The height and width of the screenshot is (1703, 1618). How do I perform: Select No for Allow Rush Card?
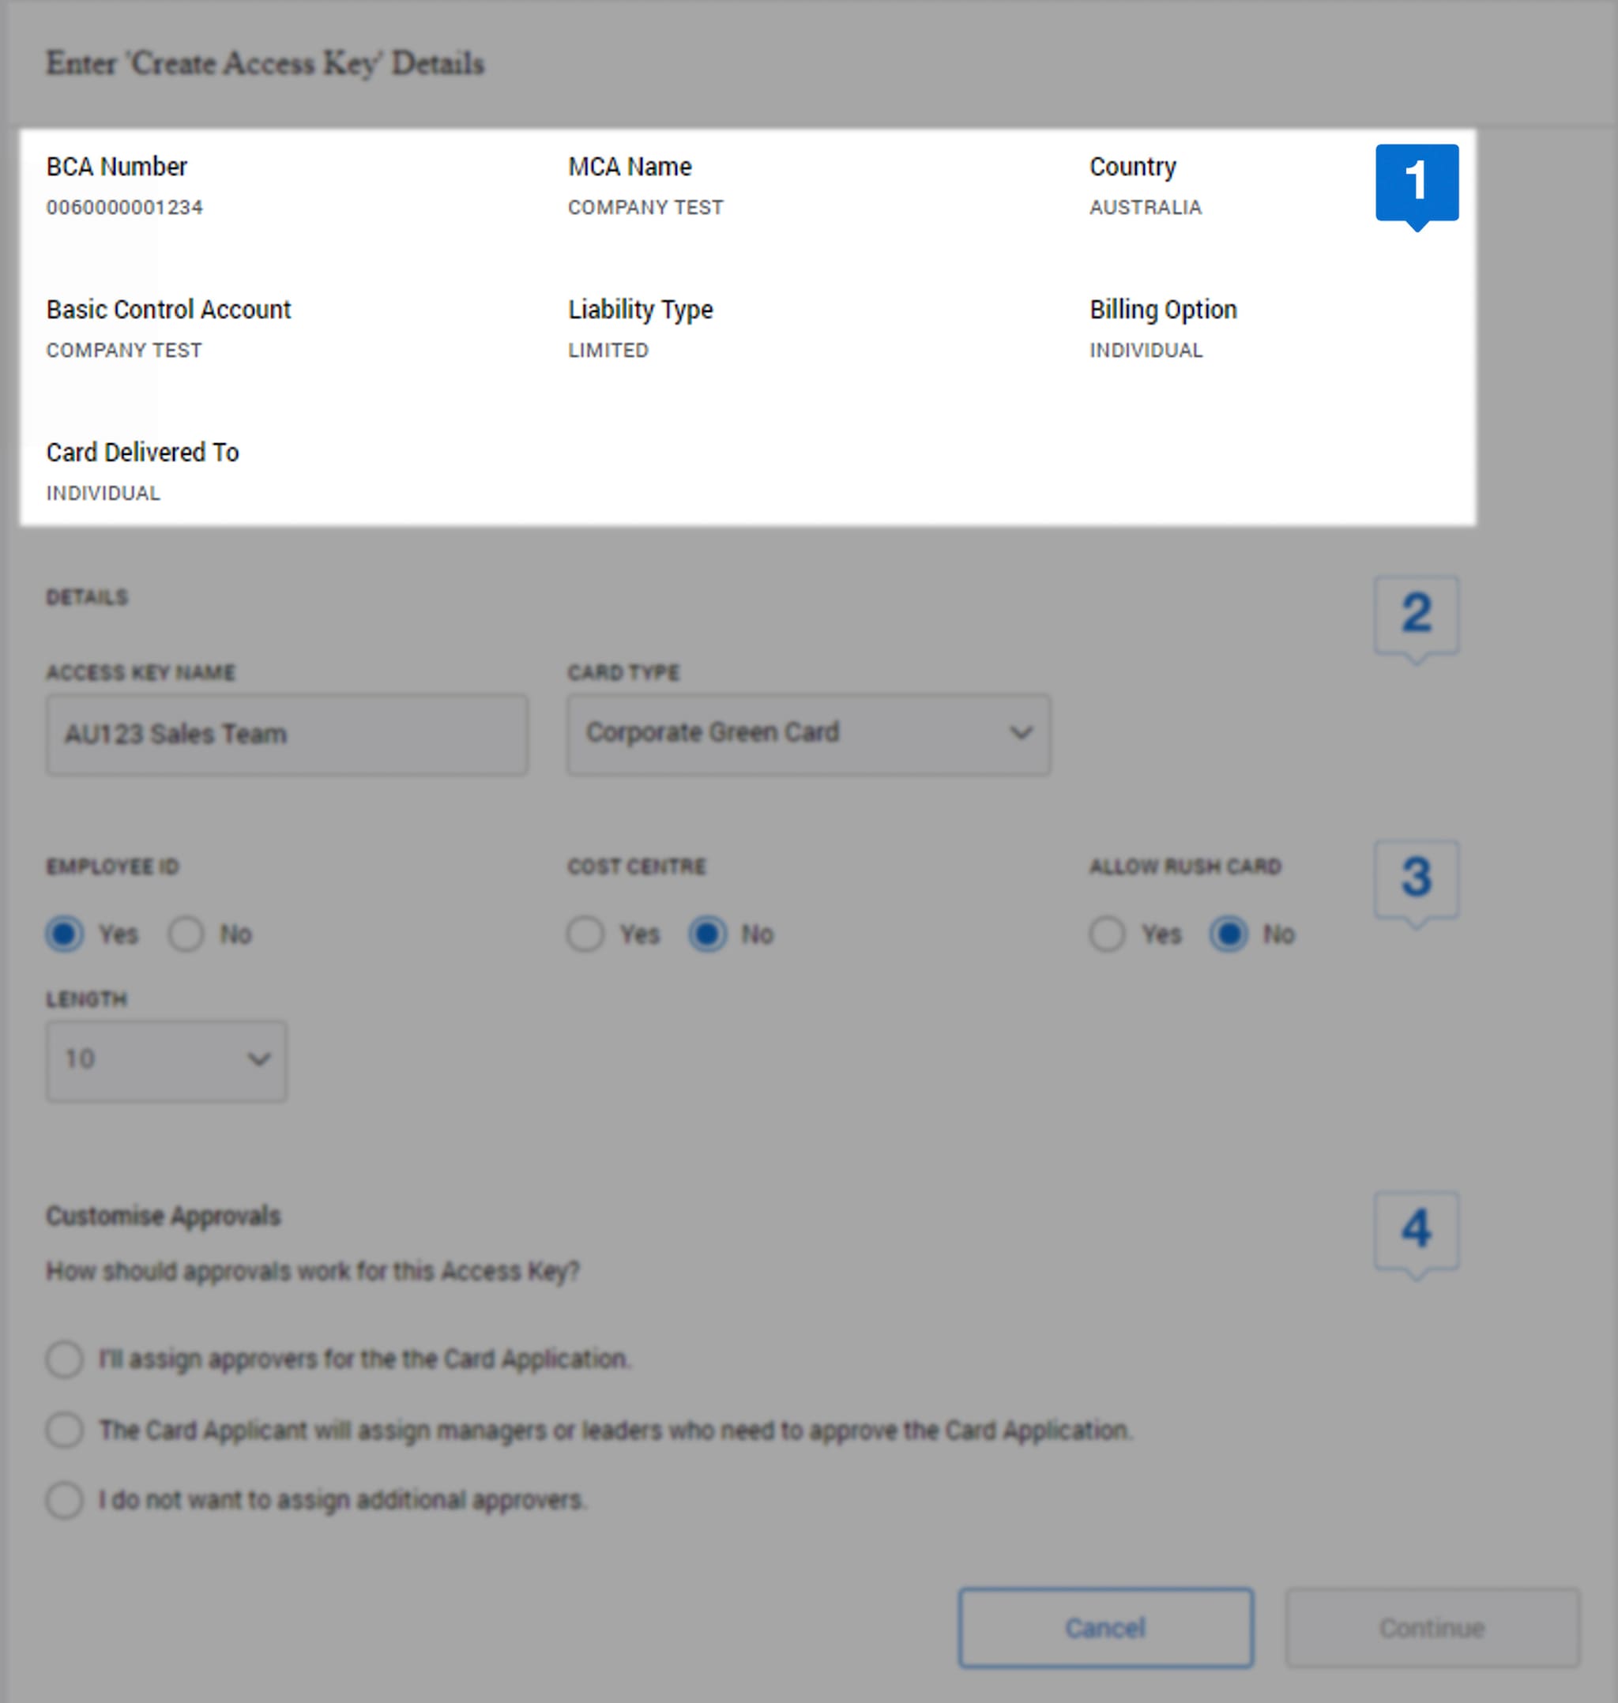pos(1230,934)
